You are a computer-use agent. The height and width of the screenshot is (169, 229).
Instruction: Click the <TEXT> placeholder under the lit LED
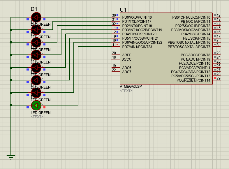tap(37, 117)
